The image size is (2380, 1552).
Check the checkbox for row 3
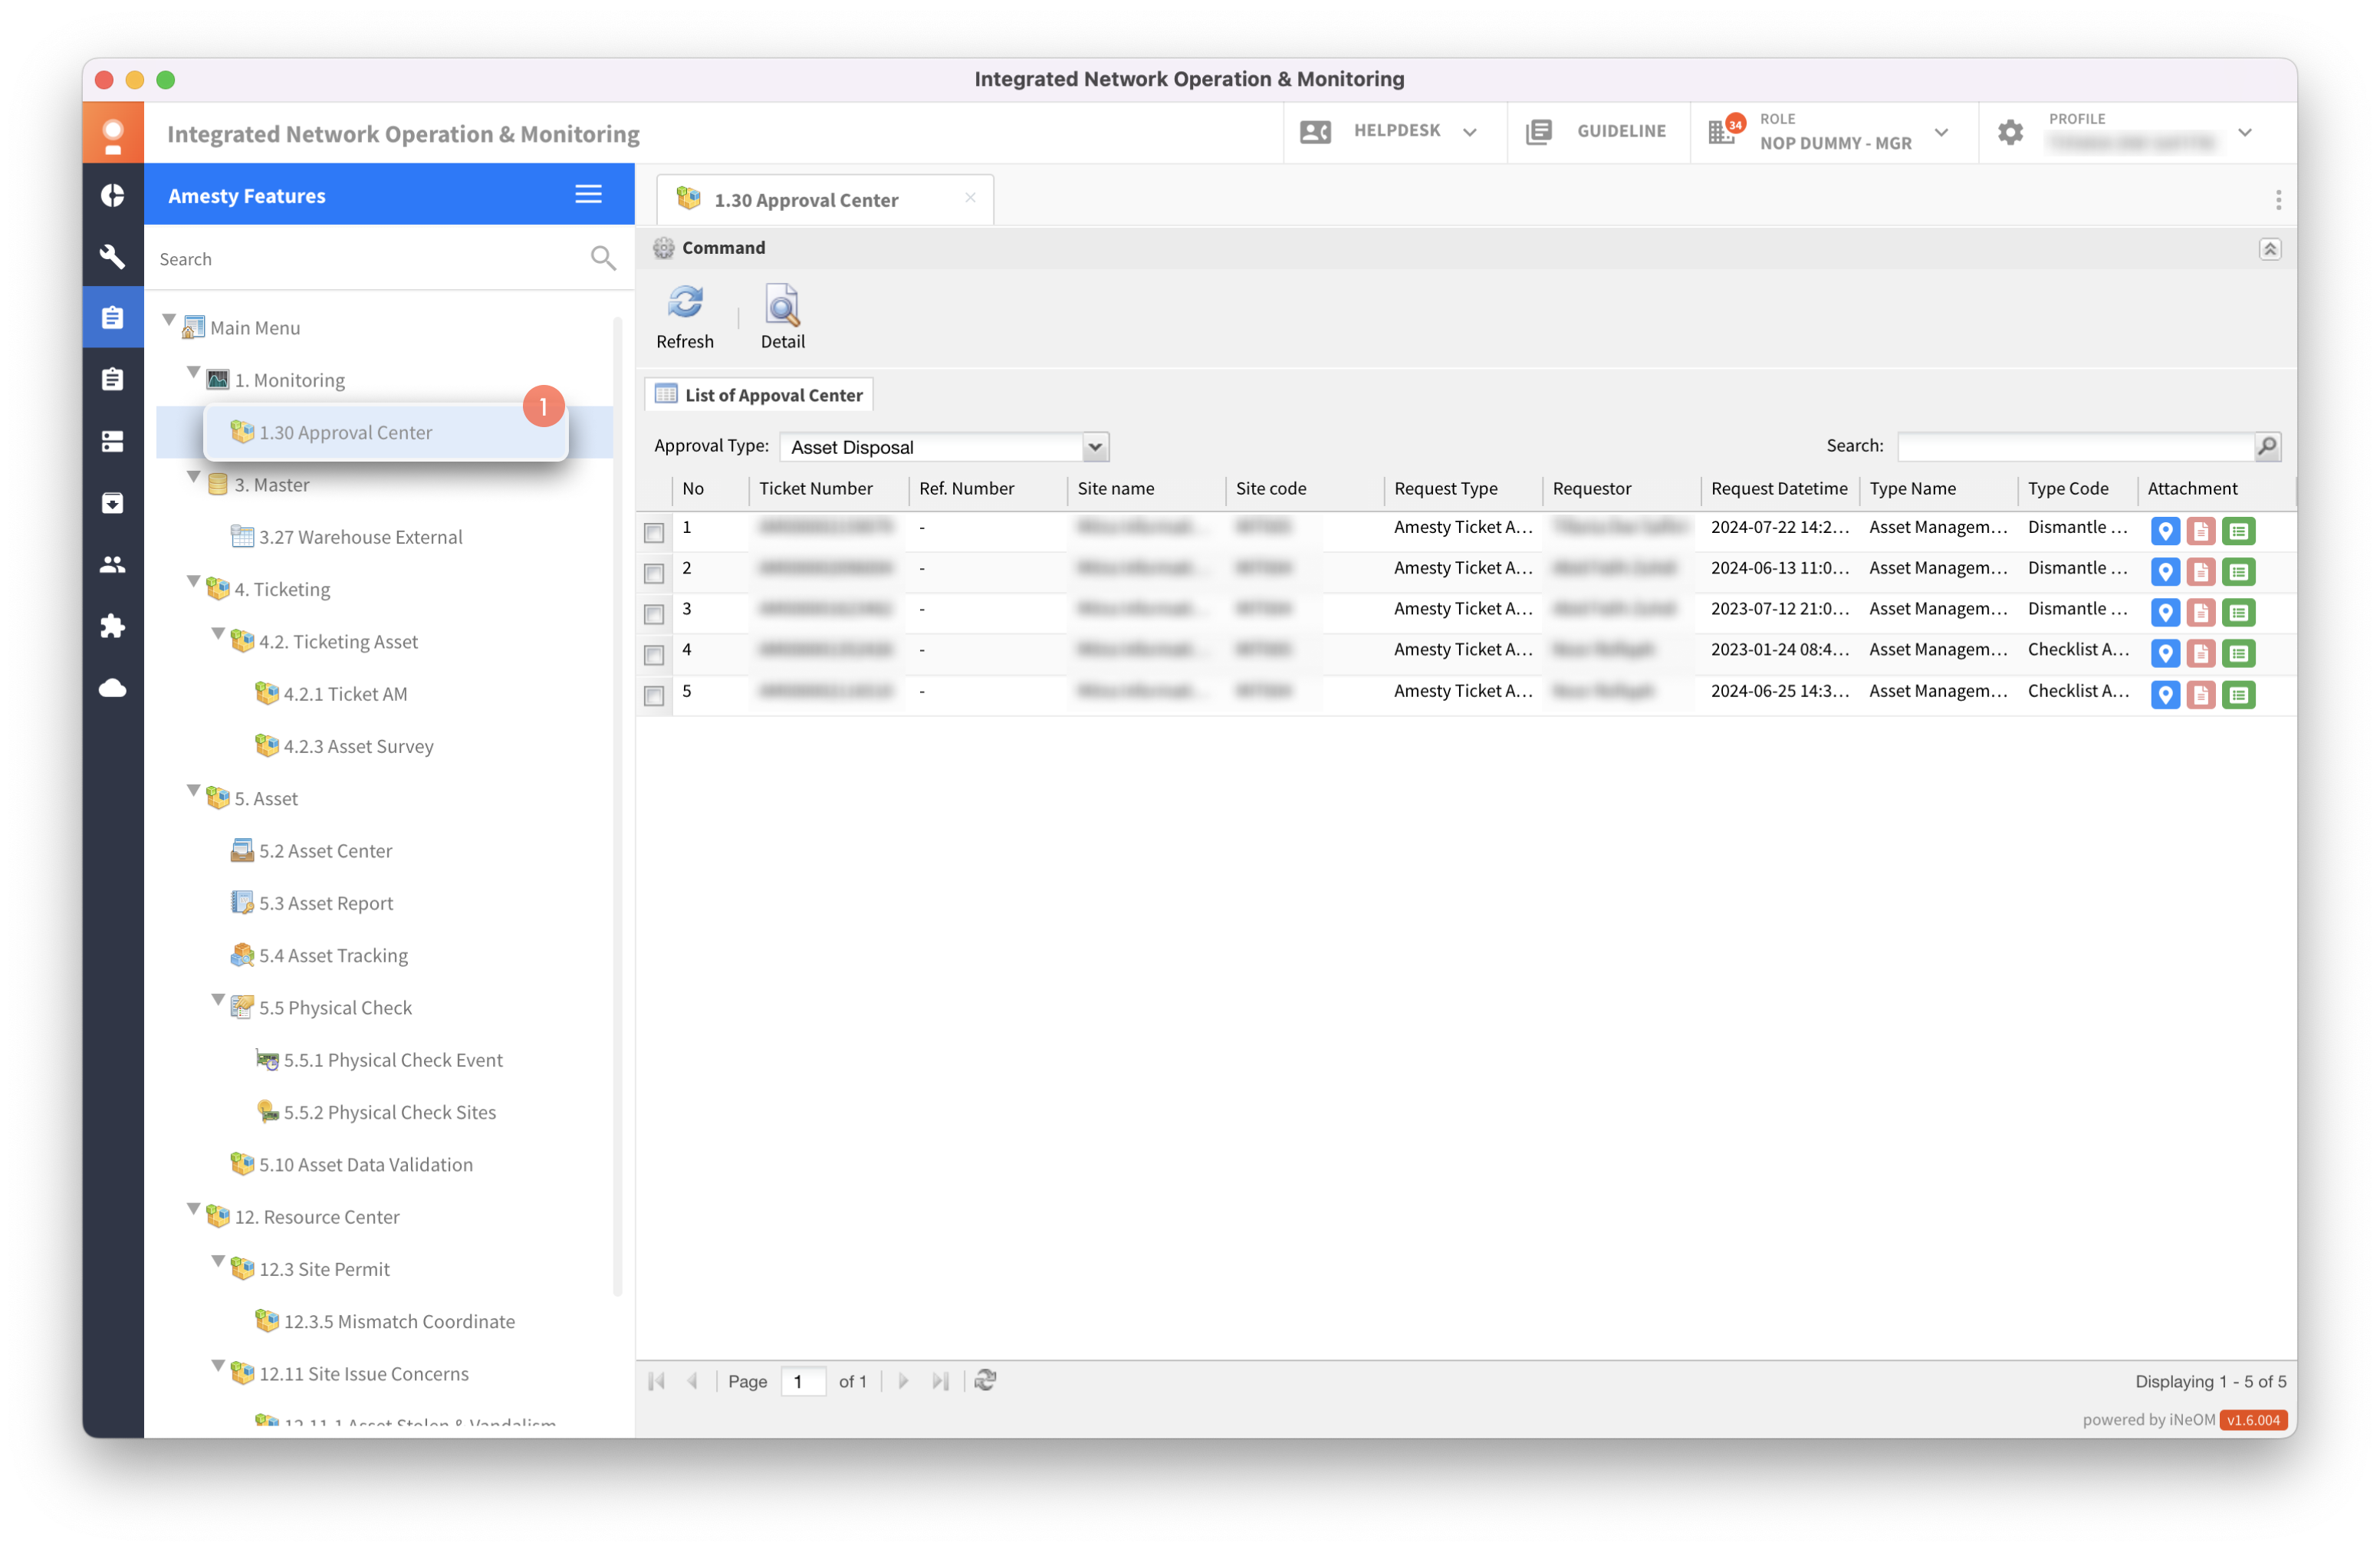coord(654,615)
